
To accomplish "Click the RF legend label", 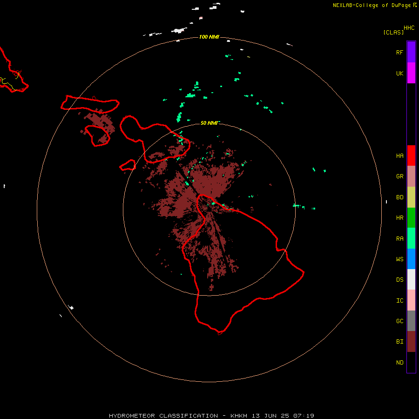I will coord(399,52).
